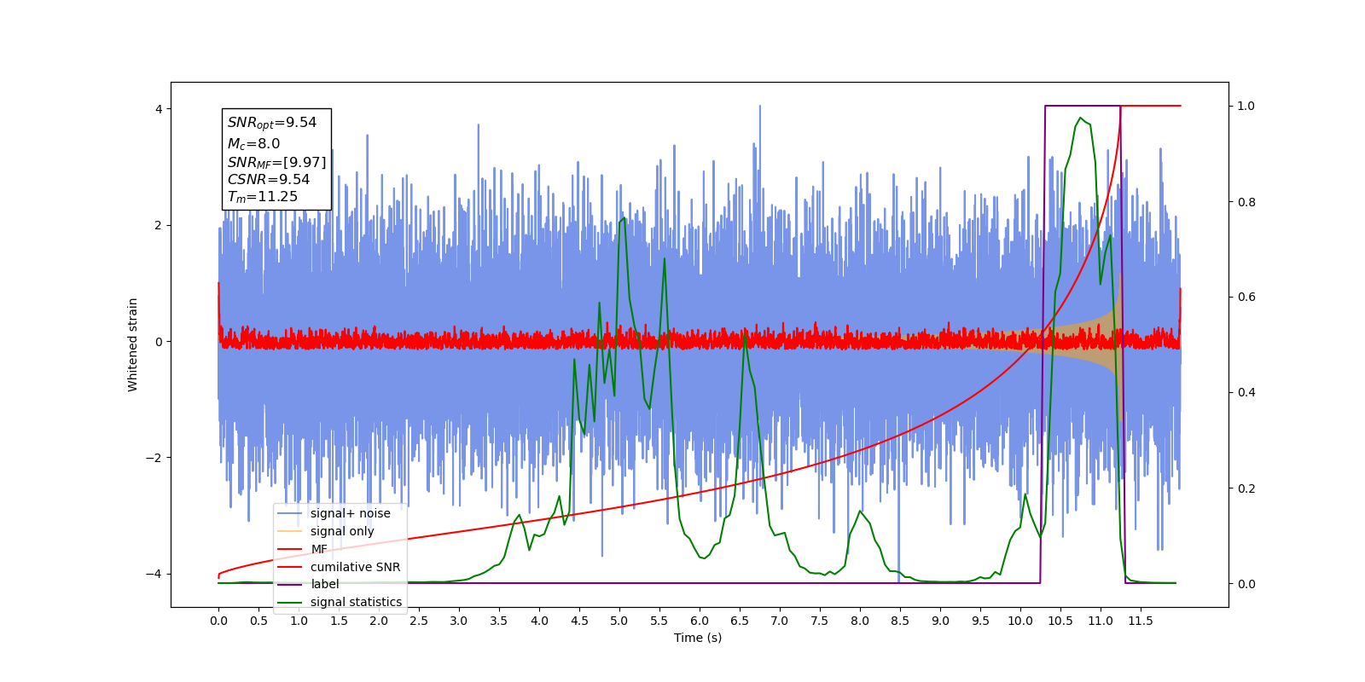Click the Tm=11.25 annotation text
Image resolution: width=1365 pixels, height=682 pixels.
(263, 197)
